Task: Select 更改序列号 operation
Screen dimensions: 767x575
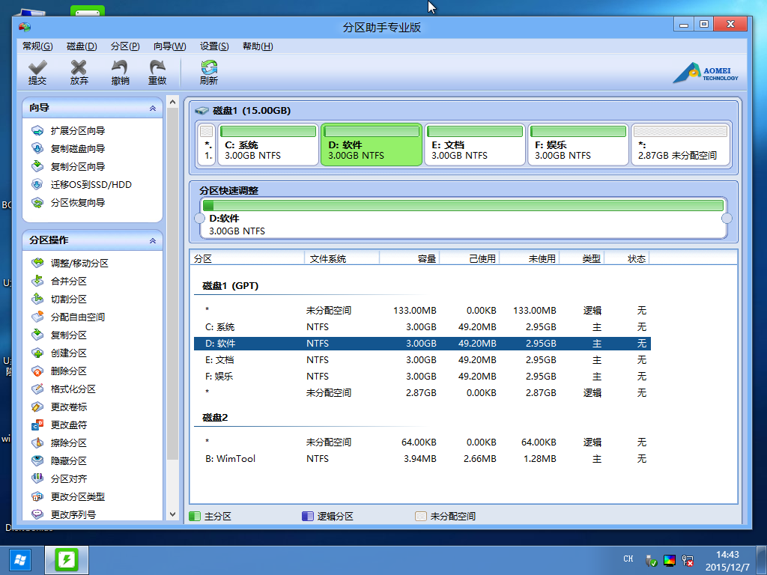Action: pos(64,514)
